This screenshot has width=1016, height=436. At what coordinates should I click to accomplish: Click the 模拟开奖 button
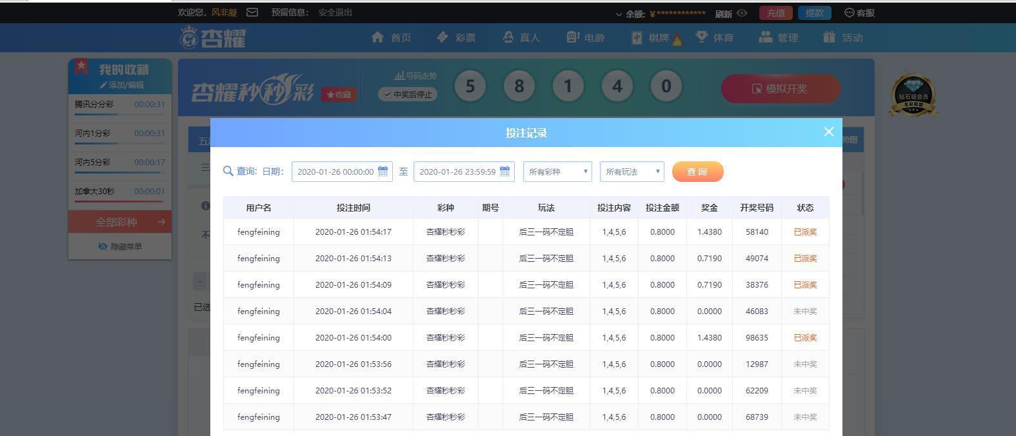pos(780,89)
